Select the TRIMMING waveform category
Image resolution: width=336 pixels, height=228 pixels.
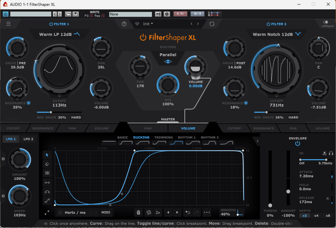click(x=163, y=137)
